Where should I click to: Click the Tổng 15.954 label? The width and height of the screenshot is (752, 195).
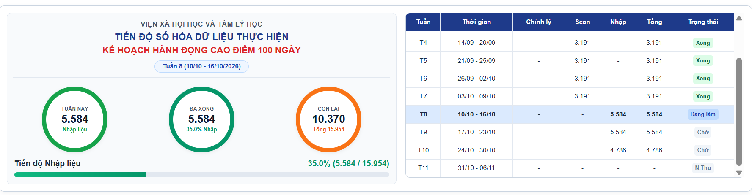(x=328, y=130)
